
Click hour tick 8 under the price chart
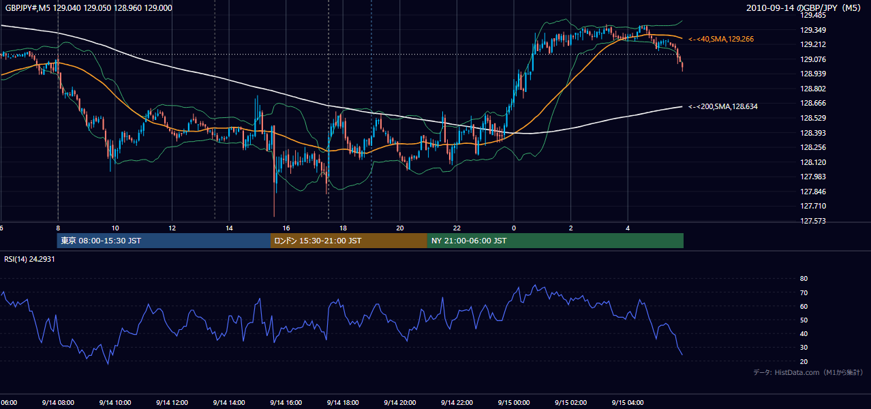click(58, 228)
